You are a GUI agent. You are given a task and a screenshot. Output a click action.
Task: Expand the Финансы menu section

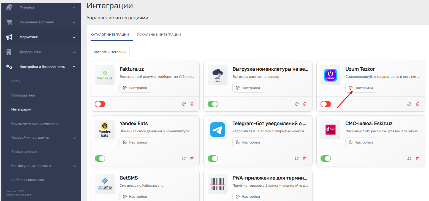pos(74,7)
